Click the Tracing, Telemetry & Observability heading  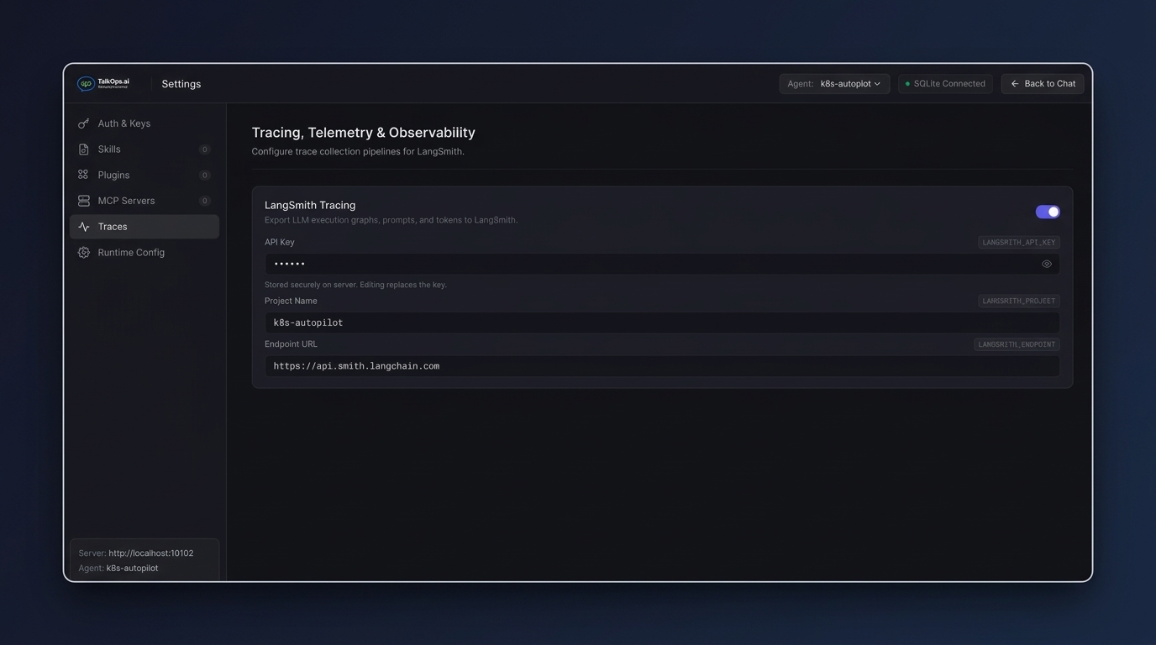pos(364,133)
